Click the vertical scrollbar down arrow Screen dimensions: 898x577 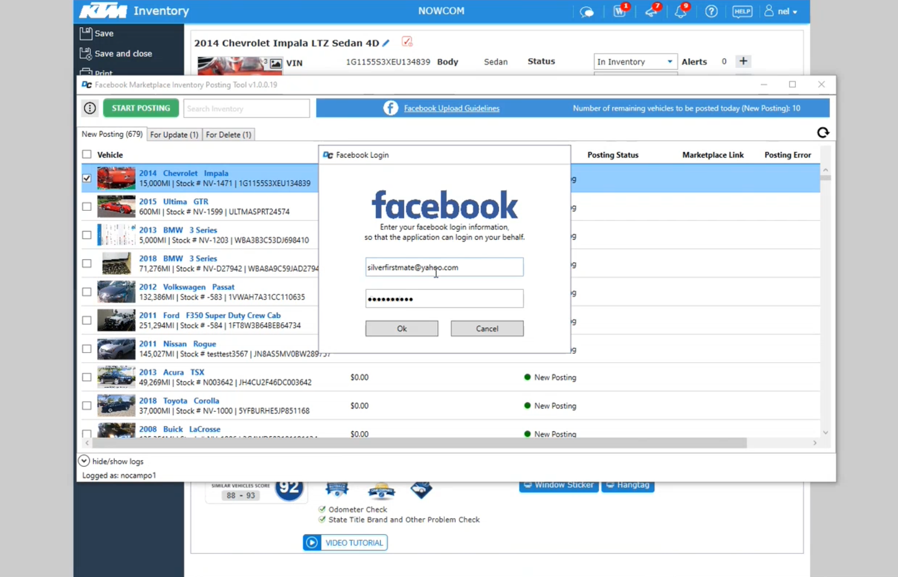[826, 433]
